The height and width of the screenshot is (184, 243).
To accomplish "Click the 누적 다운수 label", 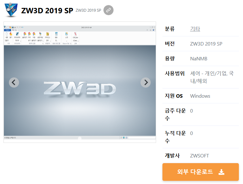I will [175, 137].
